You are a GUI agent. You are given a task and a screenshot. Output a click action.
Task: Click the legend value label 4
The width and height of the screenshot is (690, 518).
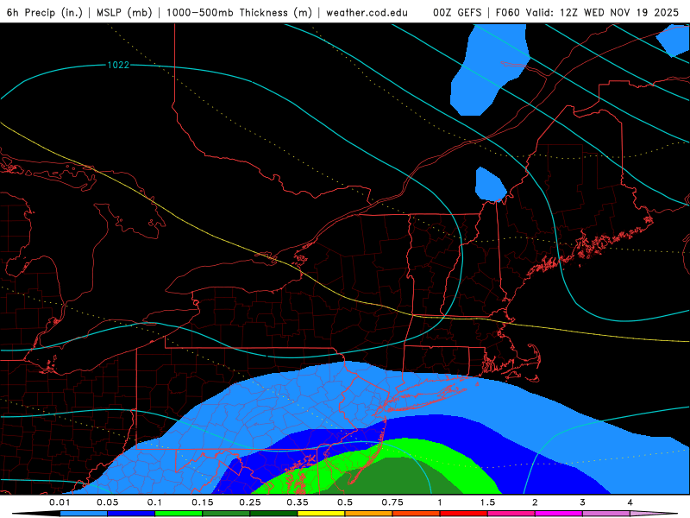[x=630, y=502]
